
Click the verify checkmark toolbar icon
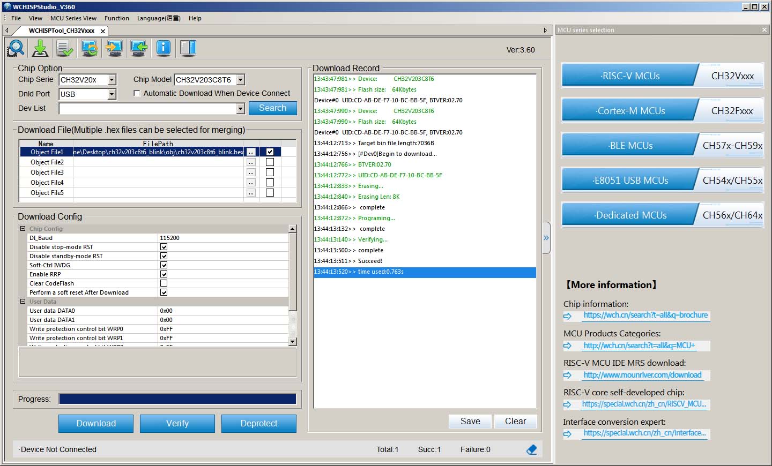pyautogui.click(x=65, y=48)
